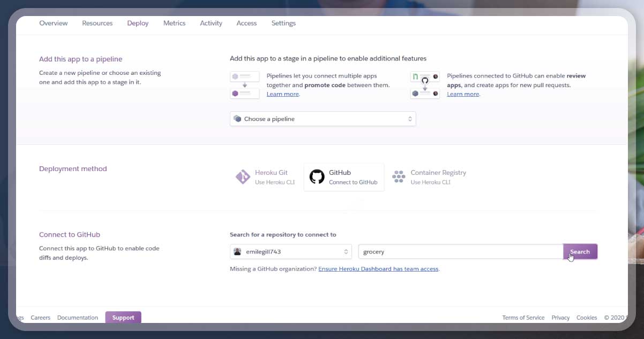Open the Documentation footer link
This screenshot has width=644, height=339.
coord(78,318)
